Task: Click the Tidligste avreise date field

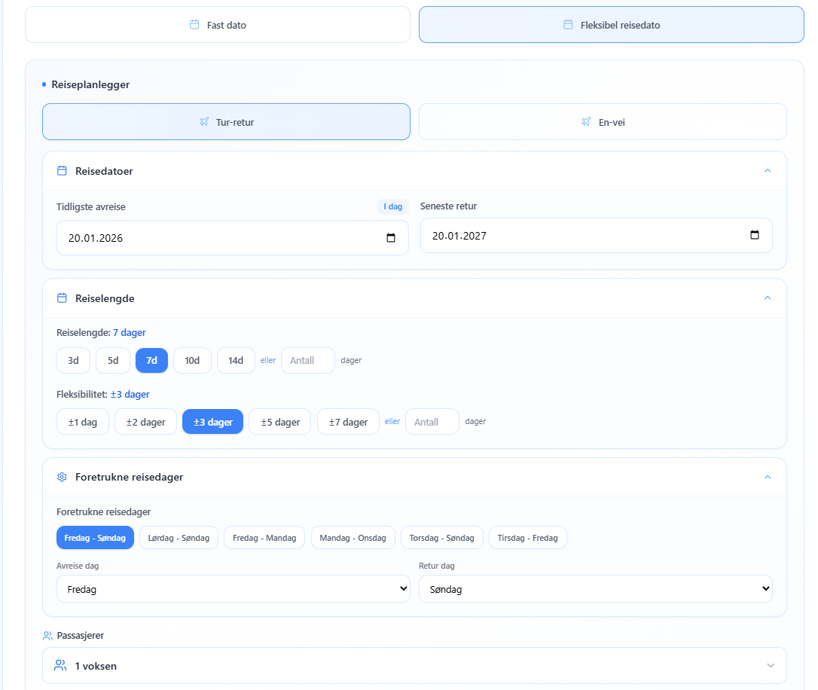Action: pyautogui.click(x=232, y=238)
